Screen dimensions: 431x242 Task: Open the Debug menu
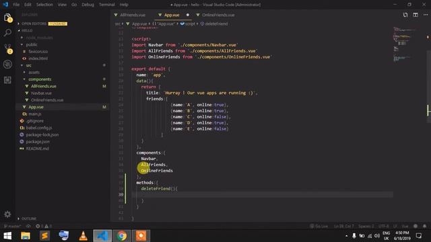pos(88,5)
